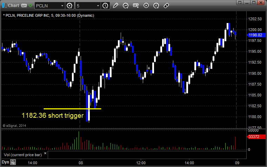Image resolution: width=267 pixels, height=167 pixels.
Task: Click the Chart window title text
Action: (x=13, y=6)
